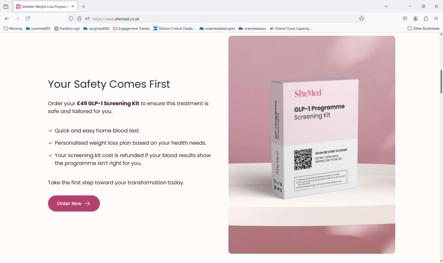
Task: Open the Firefox hamburger menu
Action: click(436, 19)
